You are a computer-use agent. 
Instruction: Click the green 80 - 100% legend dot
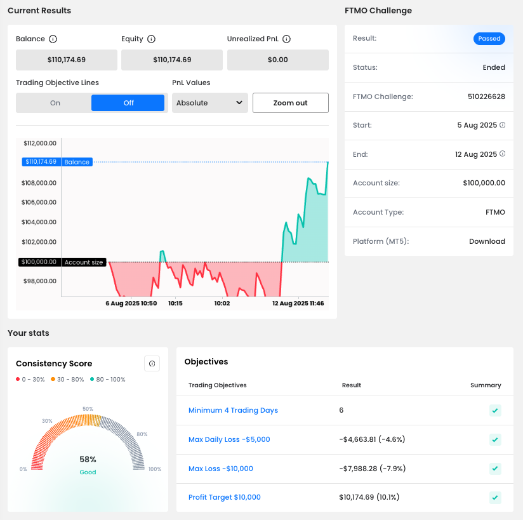[92, 379]
